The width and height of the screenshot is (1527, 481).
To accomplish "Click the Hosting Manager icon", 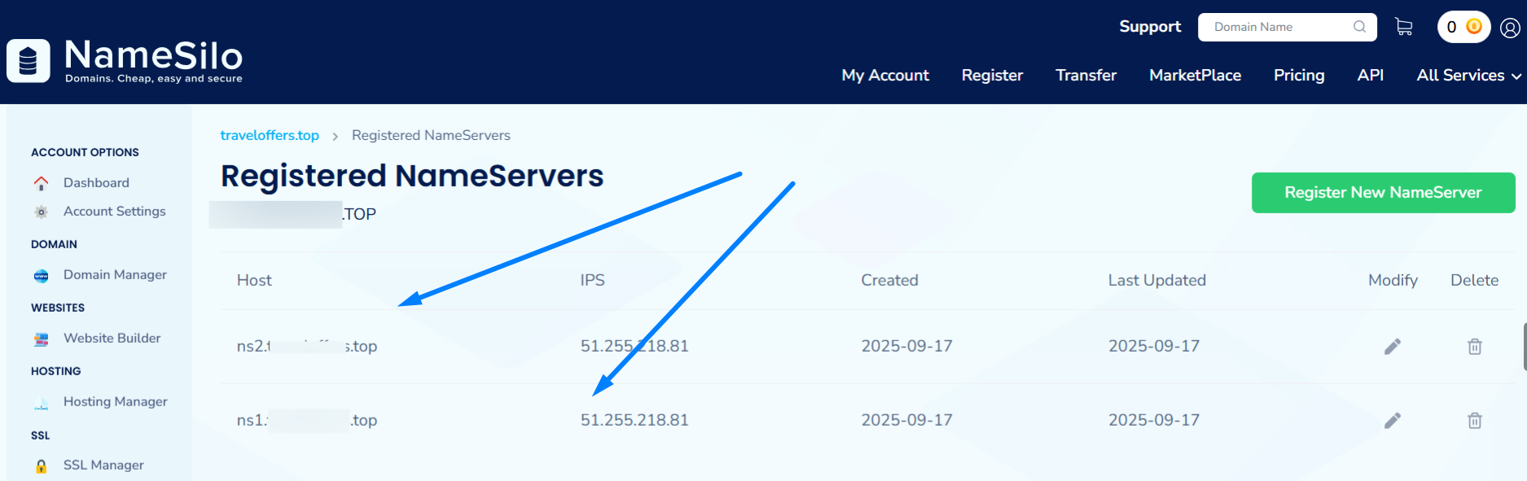I will click(41, 403).
